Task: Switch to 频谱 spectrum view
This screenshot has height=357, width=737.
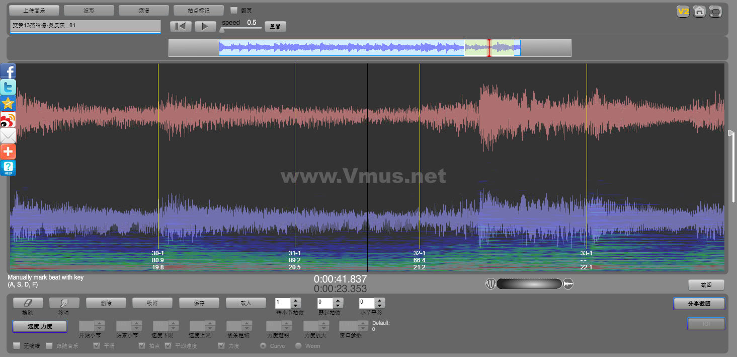Action: pos(144,10)
